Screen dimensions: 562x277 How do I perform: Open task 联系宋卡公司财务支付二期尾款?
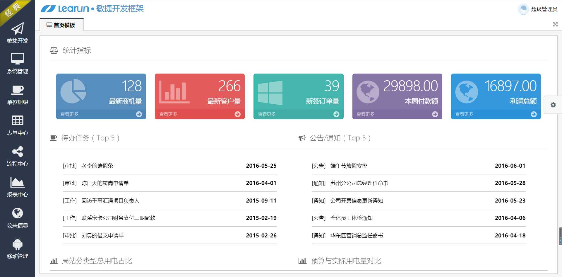tap(118, 218)
